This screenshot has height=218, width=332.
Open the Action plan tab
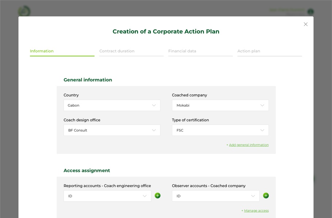click(249, 51)
